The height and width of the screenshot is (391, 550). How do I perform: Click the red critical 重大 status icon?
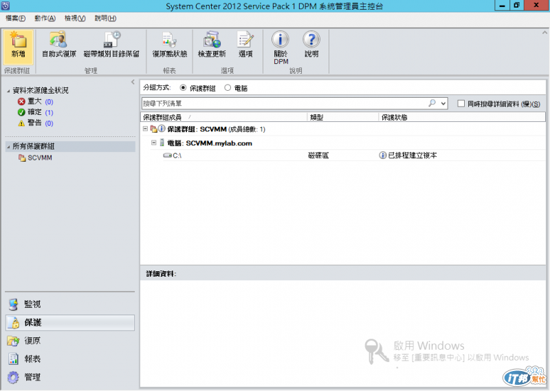click(21, 101)
